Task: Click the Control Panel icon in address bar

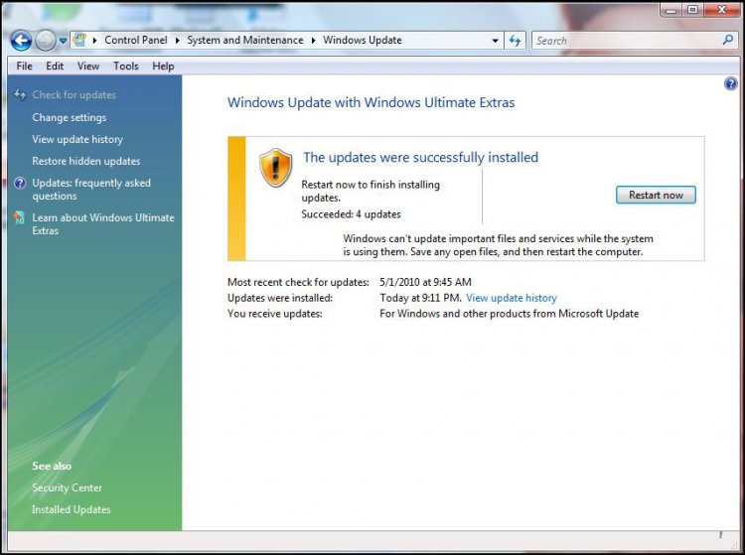Action: [x=79, y=40]
